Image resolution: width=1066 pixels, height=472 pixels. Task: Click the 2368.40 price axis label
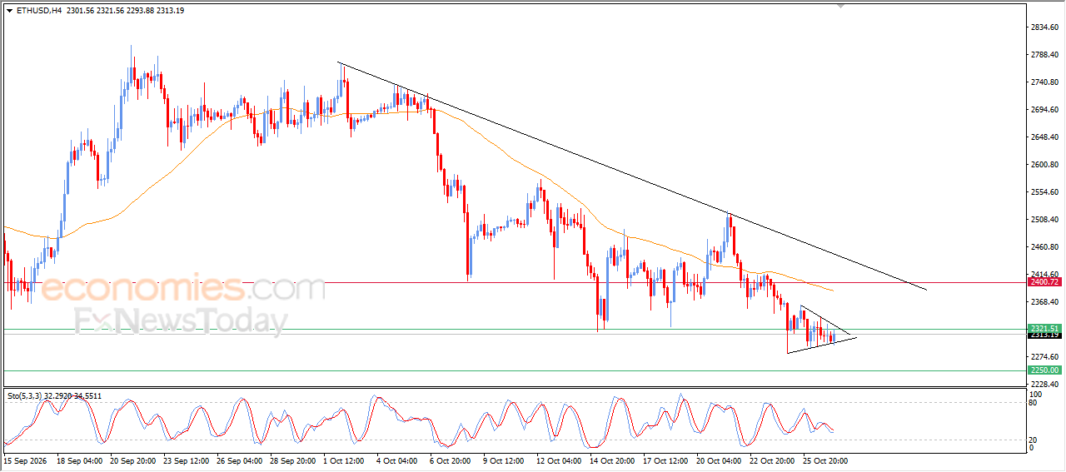click(1044, 302)
